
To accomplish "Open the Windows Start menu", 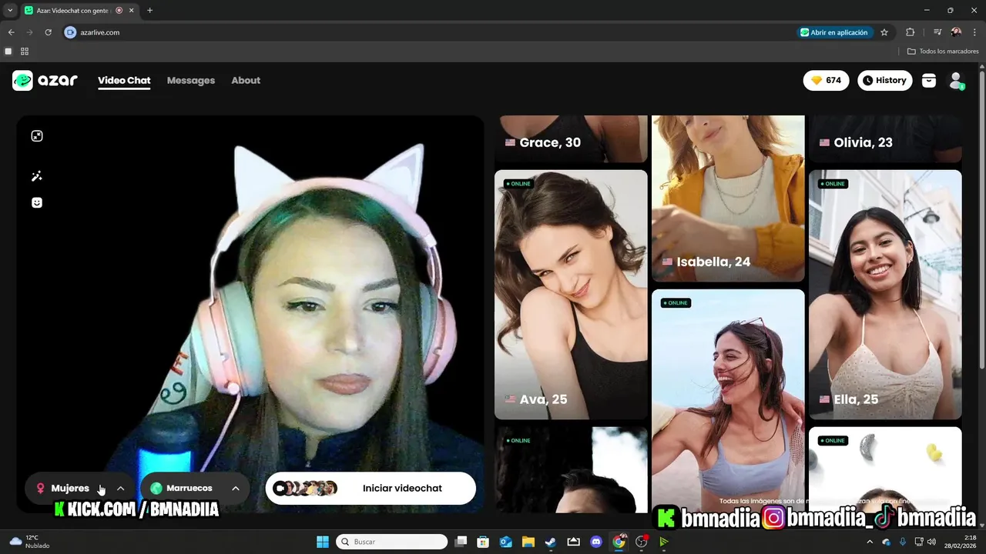I will point(323,542).
